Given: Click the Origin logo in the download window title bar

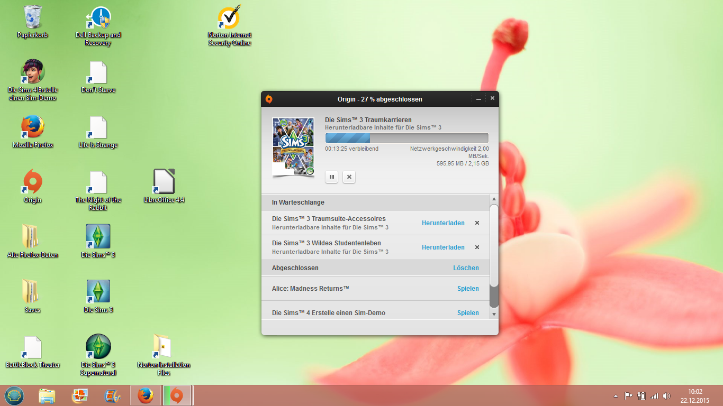Looking at the screenshot, I should [x=269, y=99].
